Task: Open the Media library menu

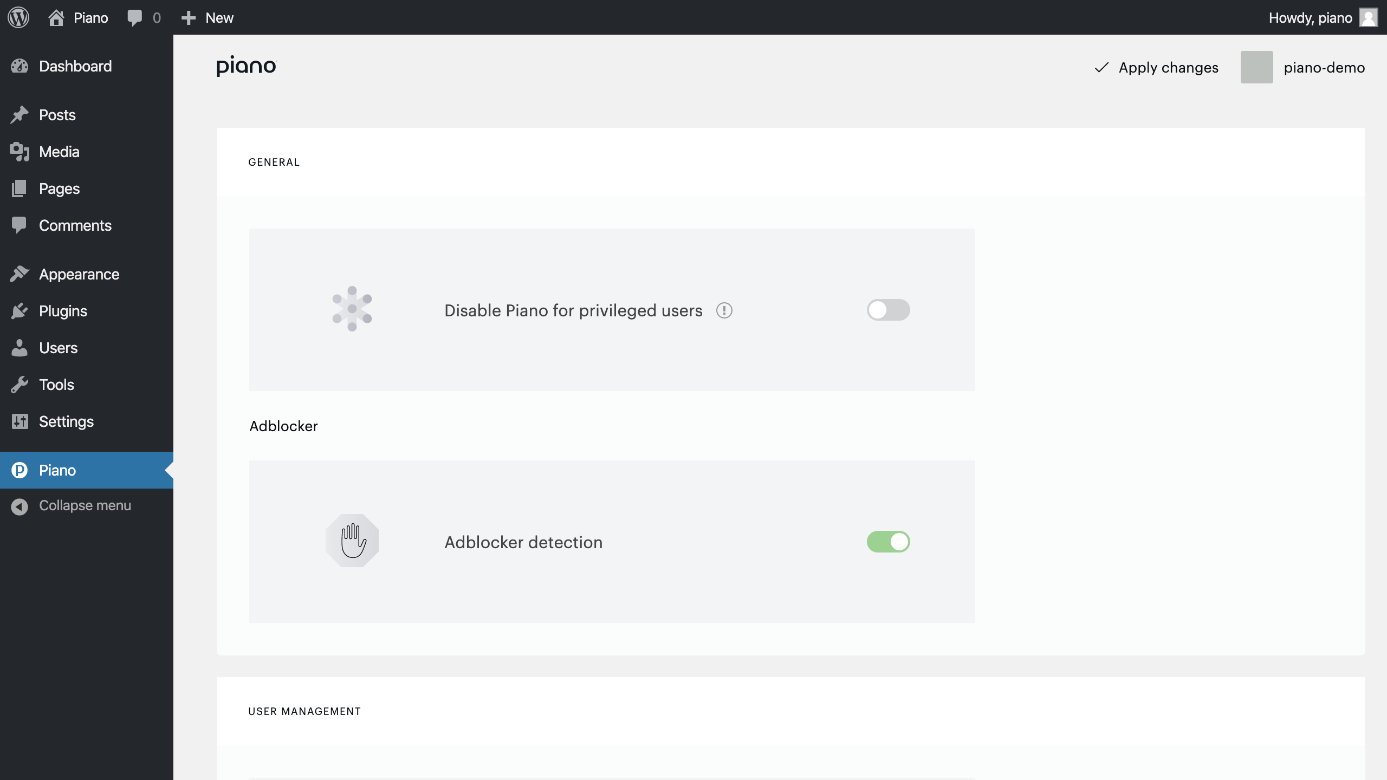Action: click(x=59, y=152)
